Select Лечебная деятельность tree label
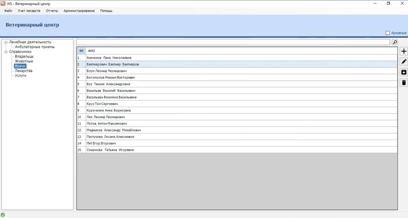 tap(30, 42)
